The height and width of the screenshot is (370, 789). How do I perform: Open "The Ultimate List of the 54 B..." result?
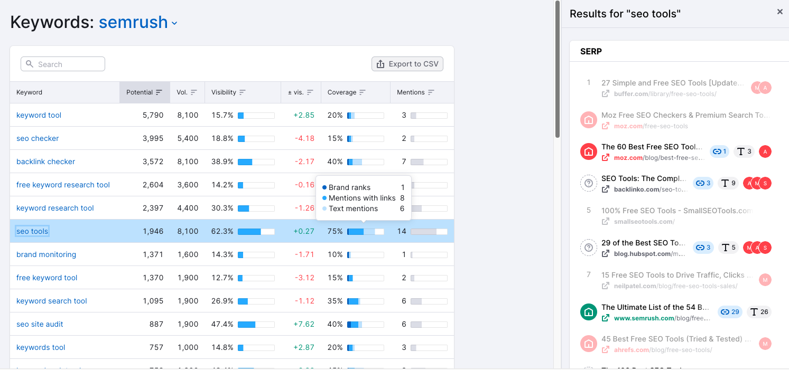pos(655,307)
